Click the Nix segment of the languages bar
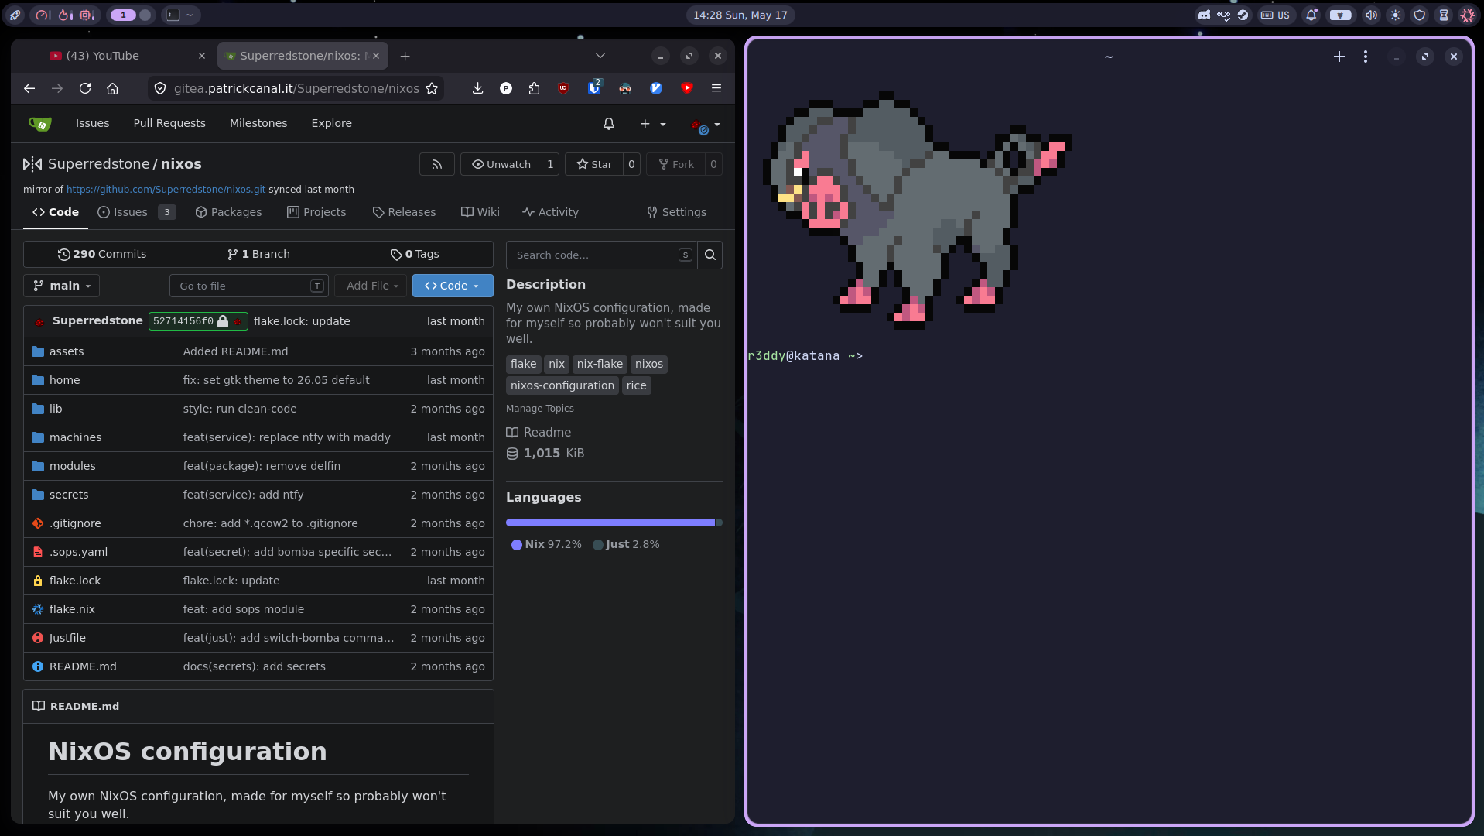Image resolution: width=1484 pixels, height=836 pixels. click(x=610, y=522)
